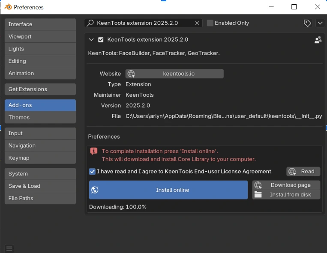Collapse the KeenTools extension details
Viewport: 327px width, 253px height.
(x=91, y=40)
